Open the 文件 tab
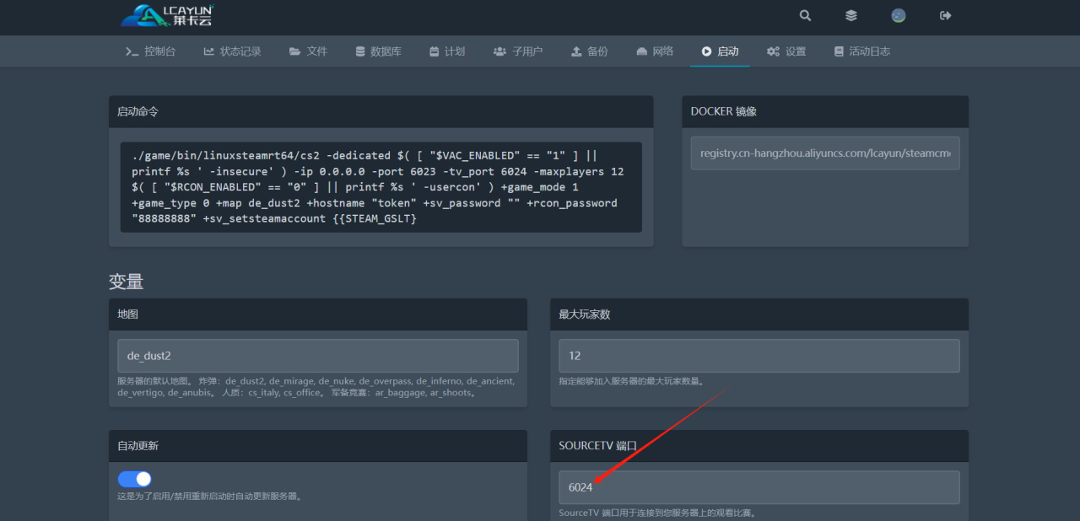The height and width of the screenshot is (521, 1080). pos(308,51)
